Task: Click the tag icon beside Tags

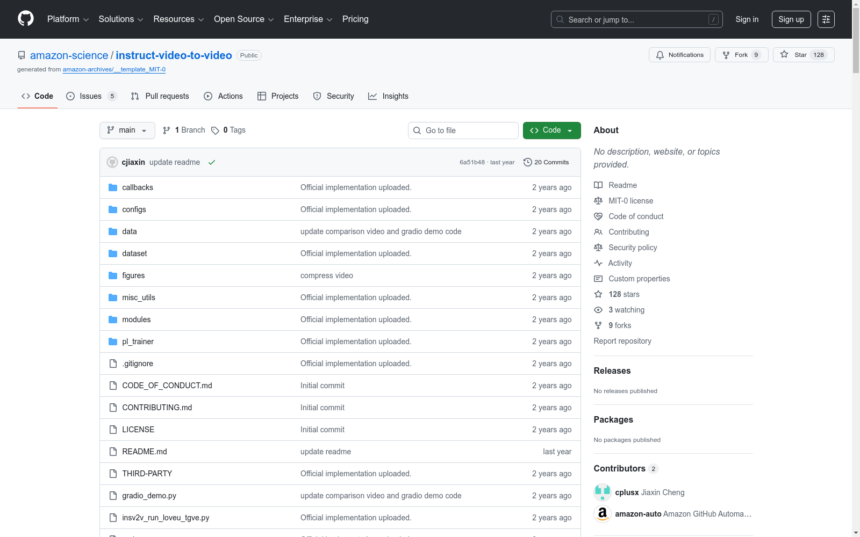Action: [215, 130]
